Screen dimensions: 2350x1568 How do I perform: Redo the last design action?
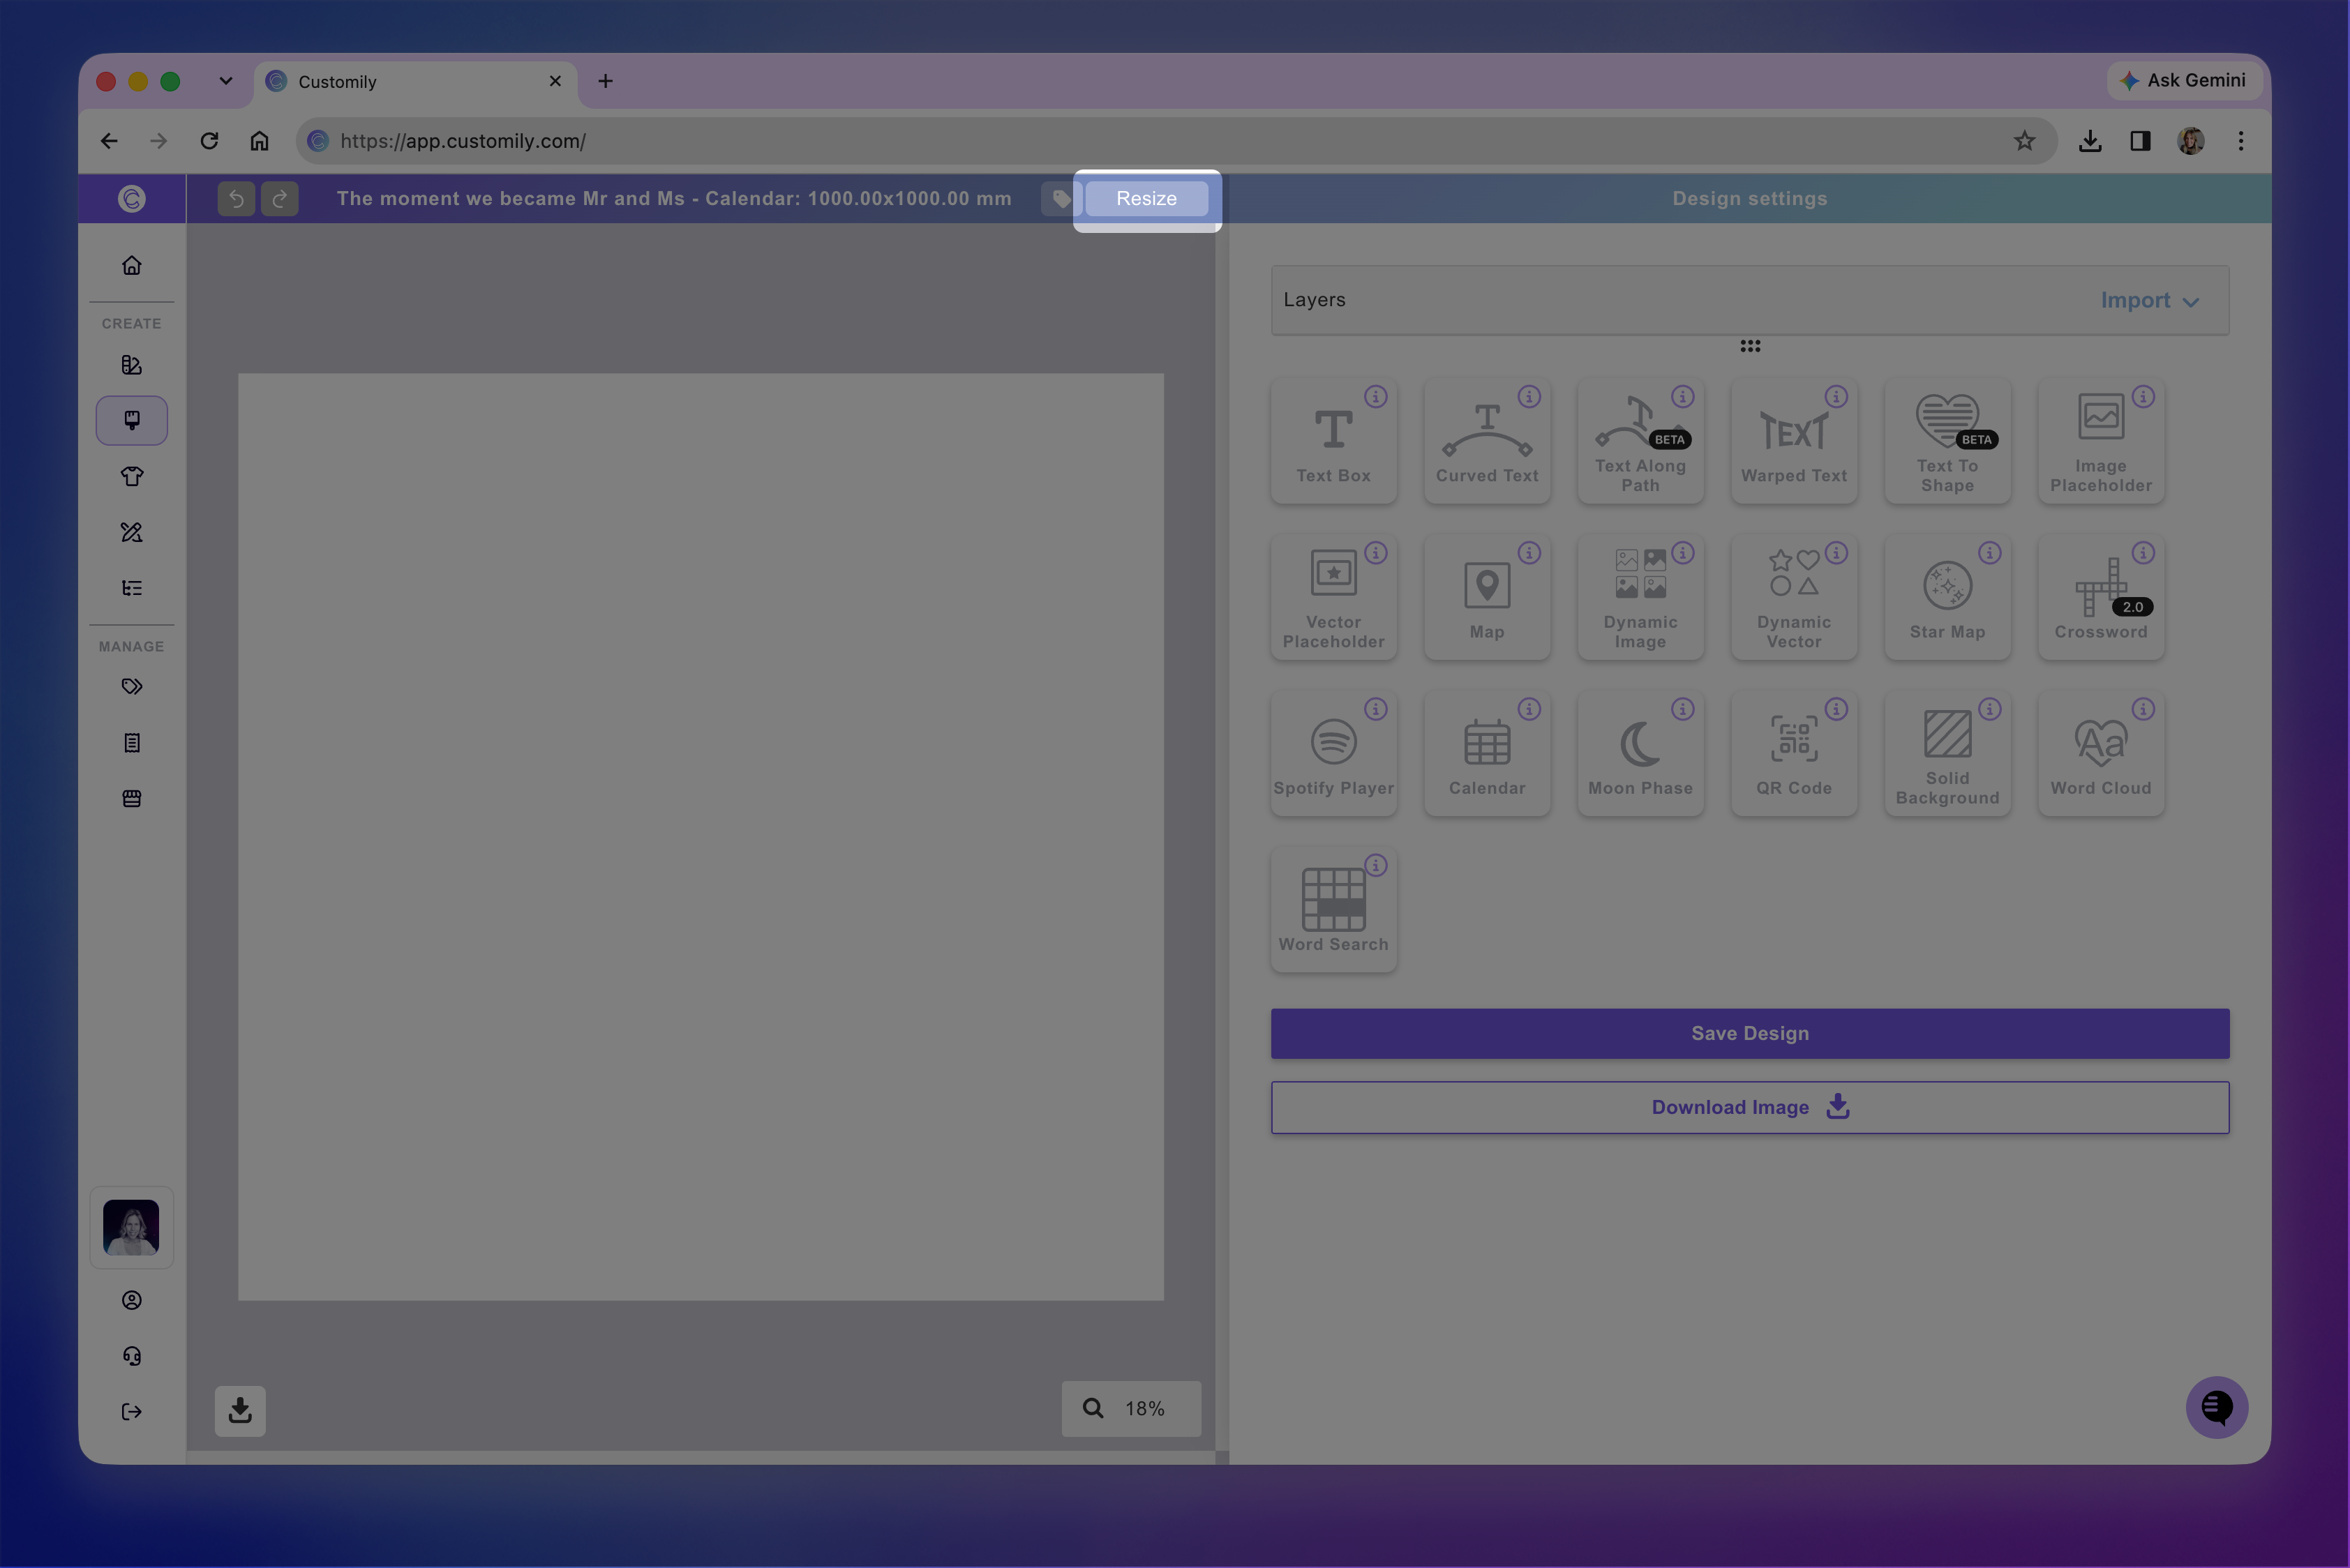(x=280, y=198)
